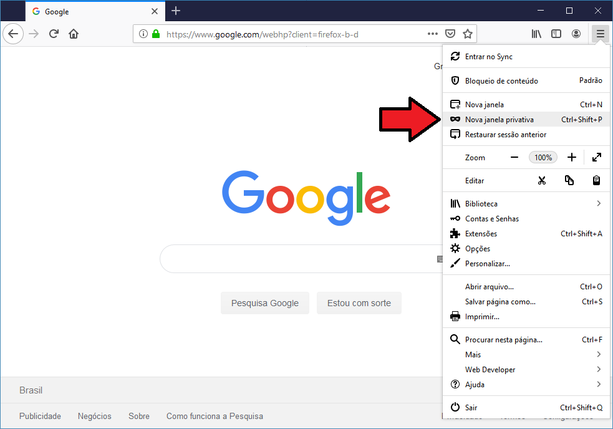
Task: Select Salvar página como...
Action: pos(526,302)
